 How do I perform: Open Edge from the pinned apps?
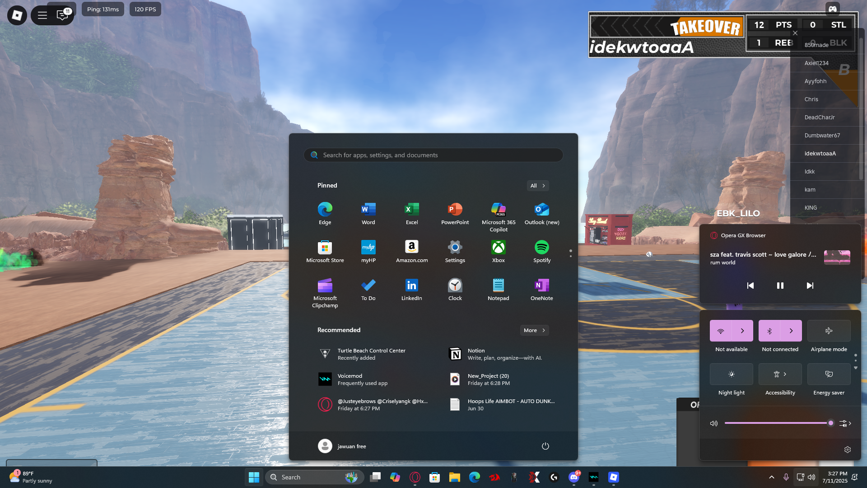(x=325, y=213)
